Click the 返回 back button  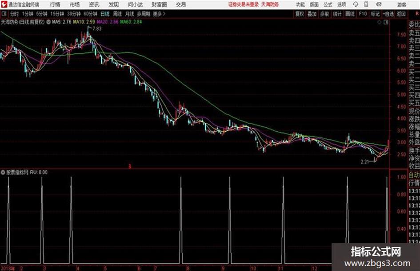[401, 14]
